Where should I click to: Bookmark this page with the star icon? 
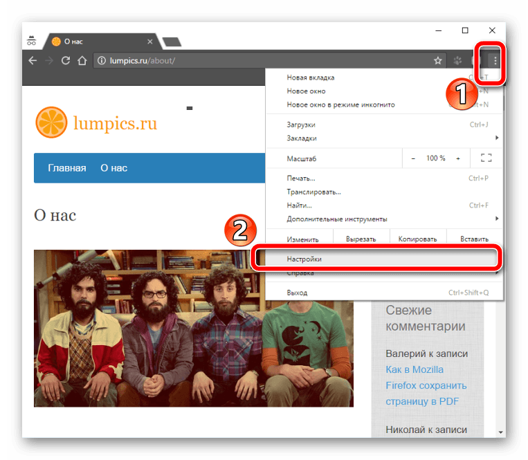(437, 61)
